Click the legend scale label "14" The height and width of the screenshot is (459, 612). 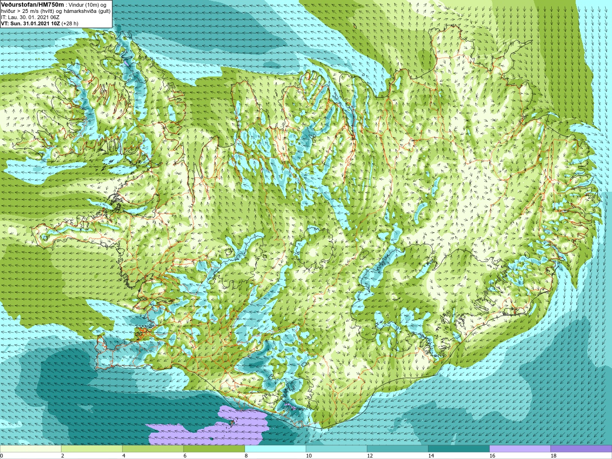click(431, 456)
